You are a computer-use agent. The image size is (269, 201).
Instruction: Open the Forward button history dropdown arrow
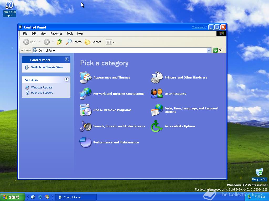click(53, 42)
